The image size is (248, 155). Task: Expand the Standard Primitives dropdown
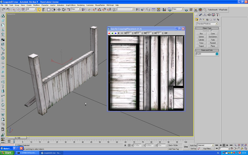[x=216, y=24]
